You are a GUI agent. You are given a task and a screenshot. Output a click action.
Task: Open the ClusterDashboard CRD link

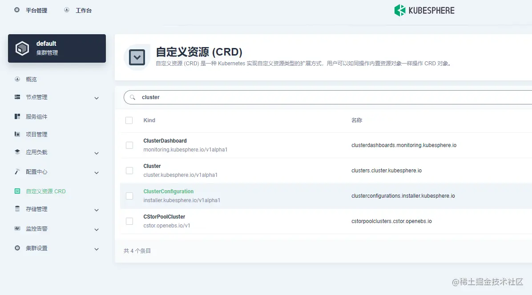coord(165,140)
